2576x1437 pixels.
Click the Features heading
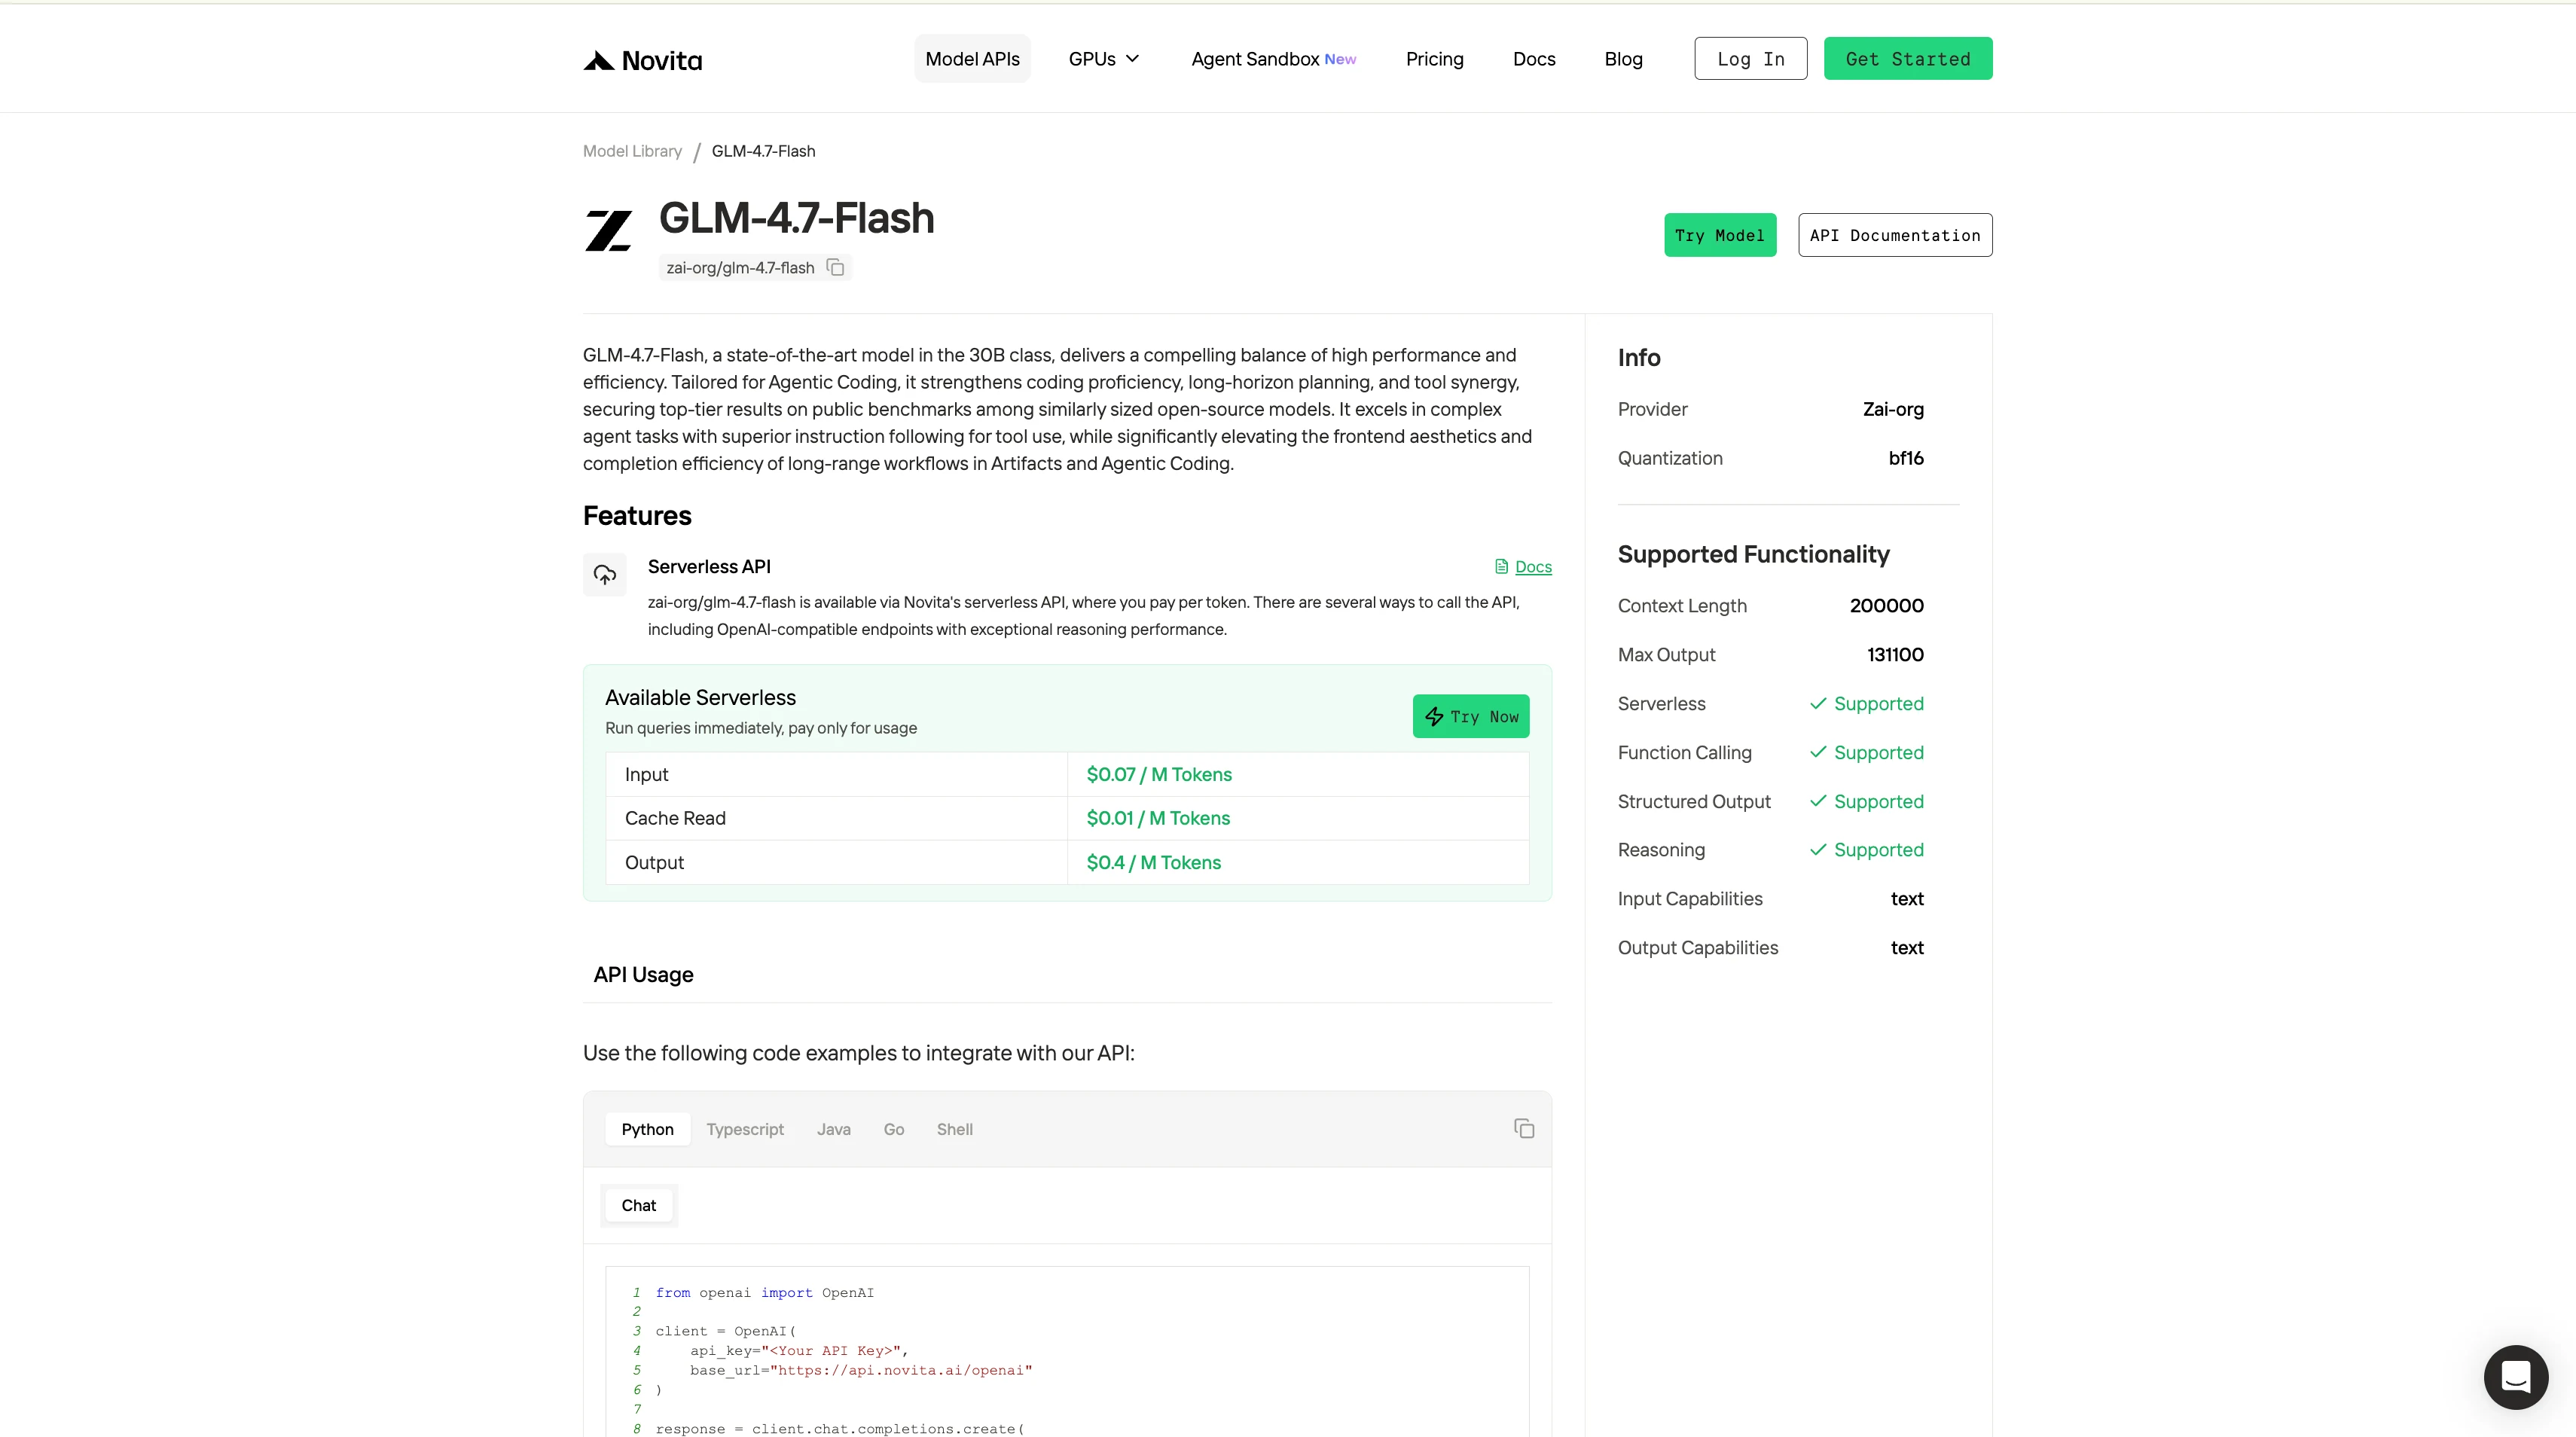(637, 515)
